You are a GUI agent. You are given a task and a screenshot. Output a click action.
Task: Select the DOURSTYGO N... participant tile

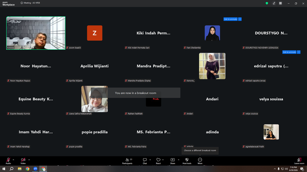coord(271,33)
